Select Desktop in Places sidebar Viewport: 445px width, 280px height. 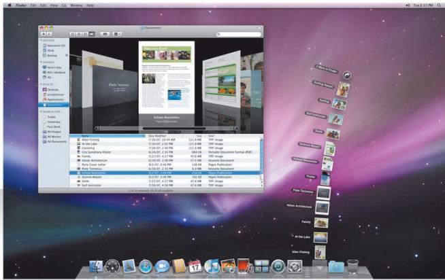(x=50, y=90)
